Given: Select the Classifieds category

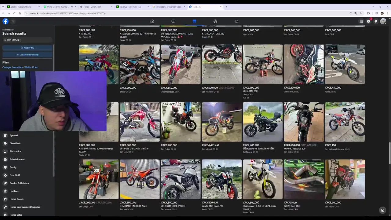Looking at the screenshot, I should (x=15, y=143).
